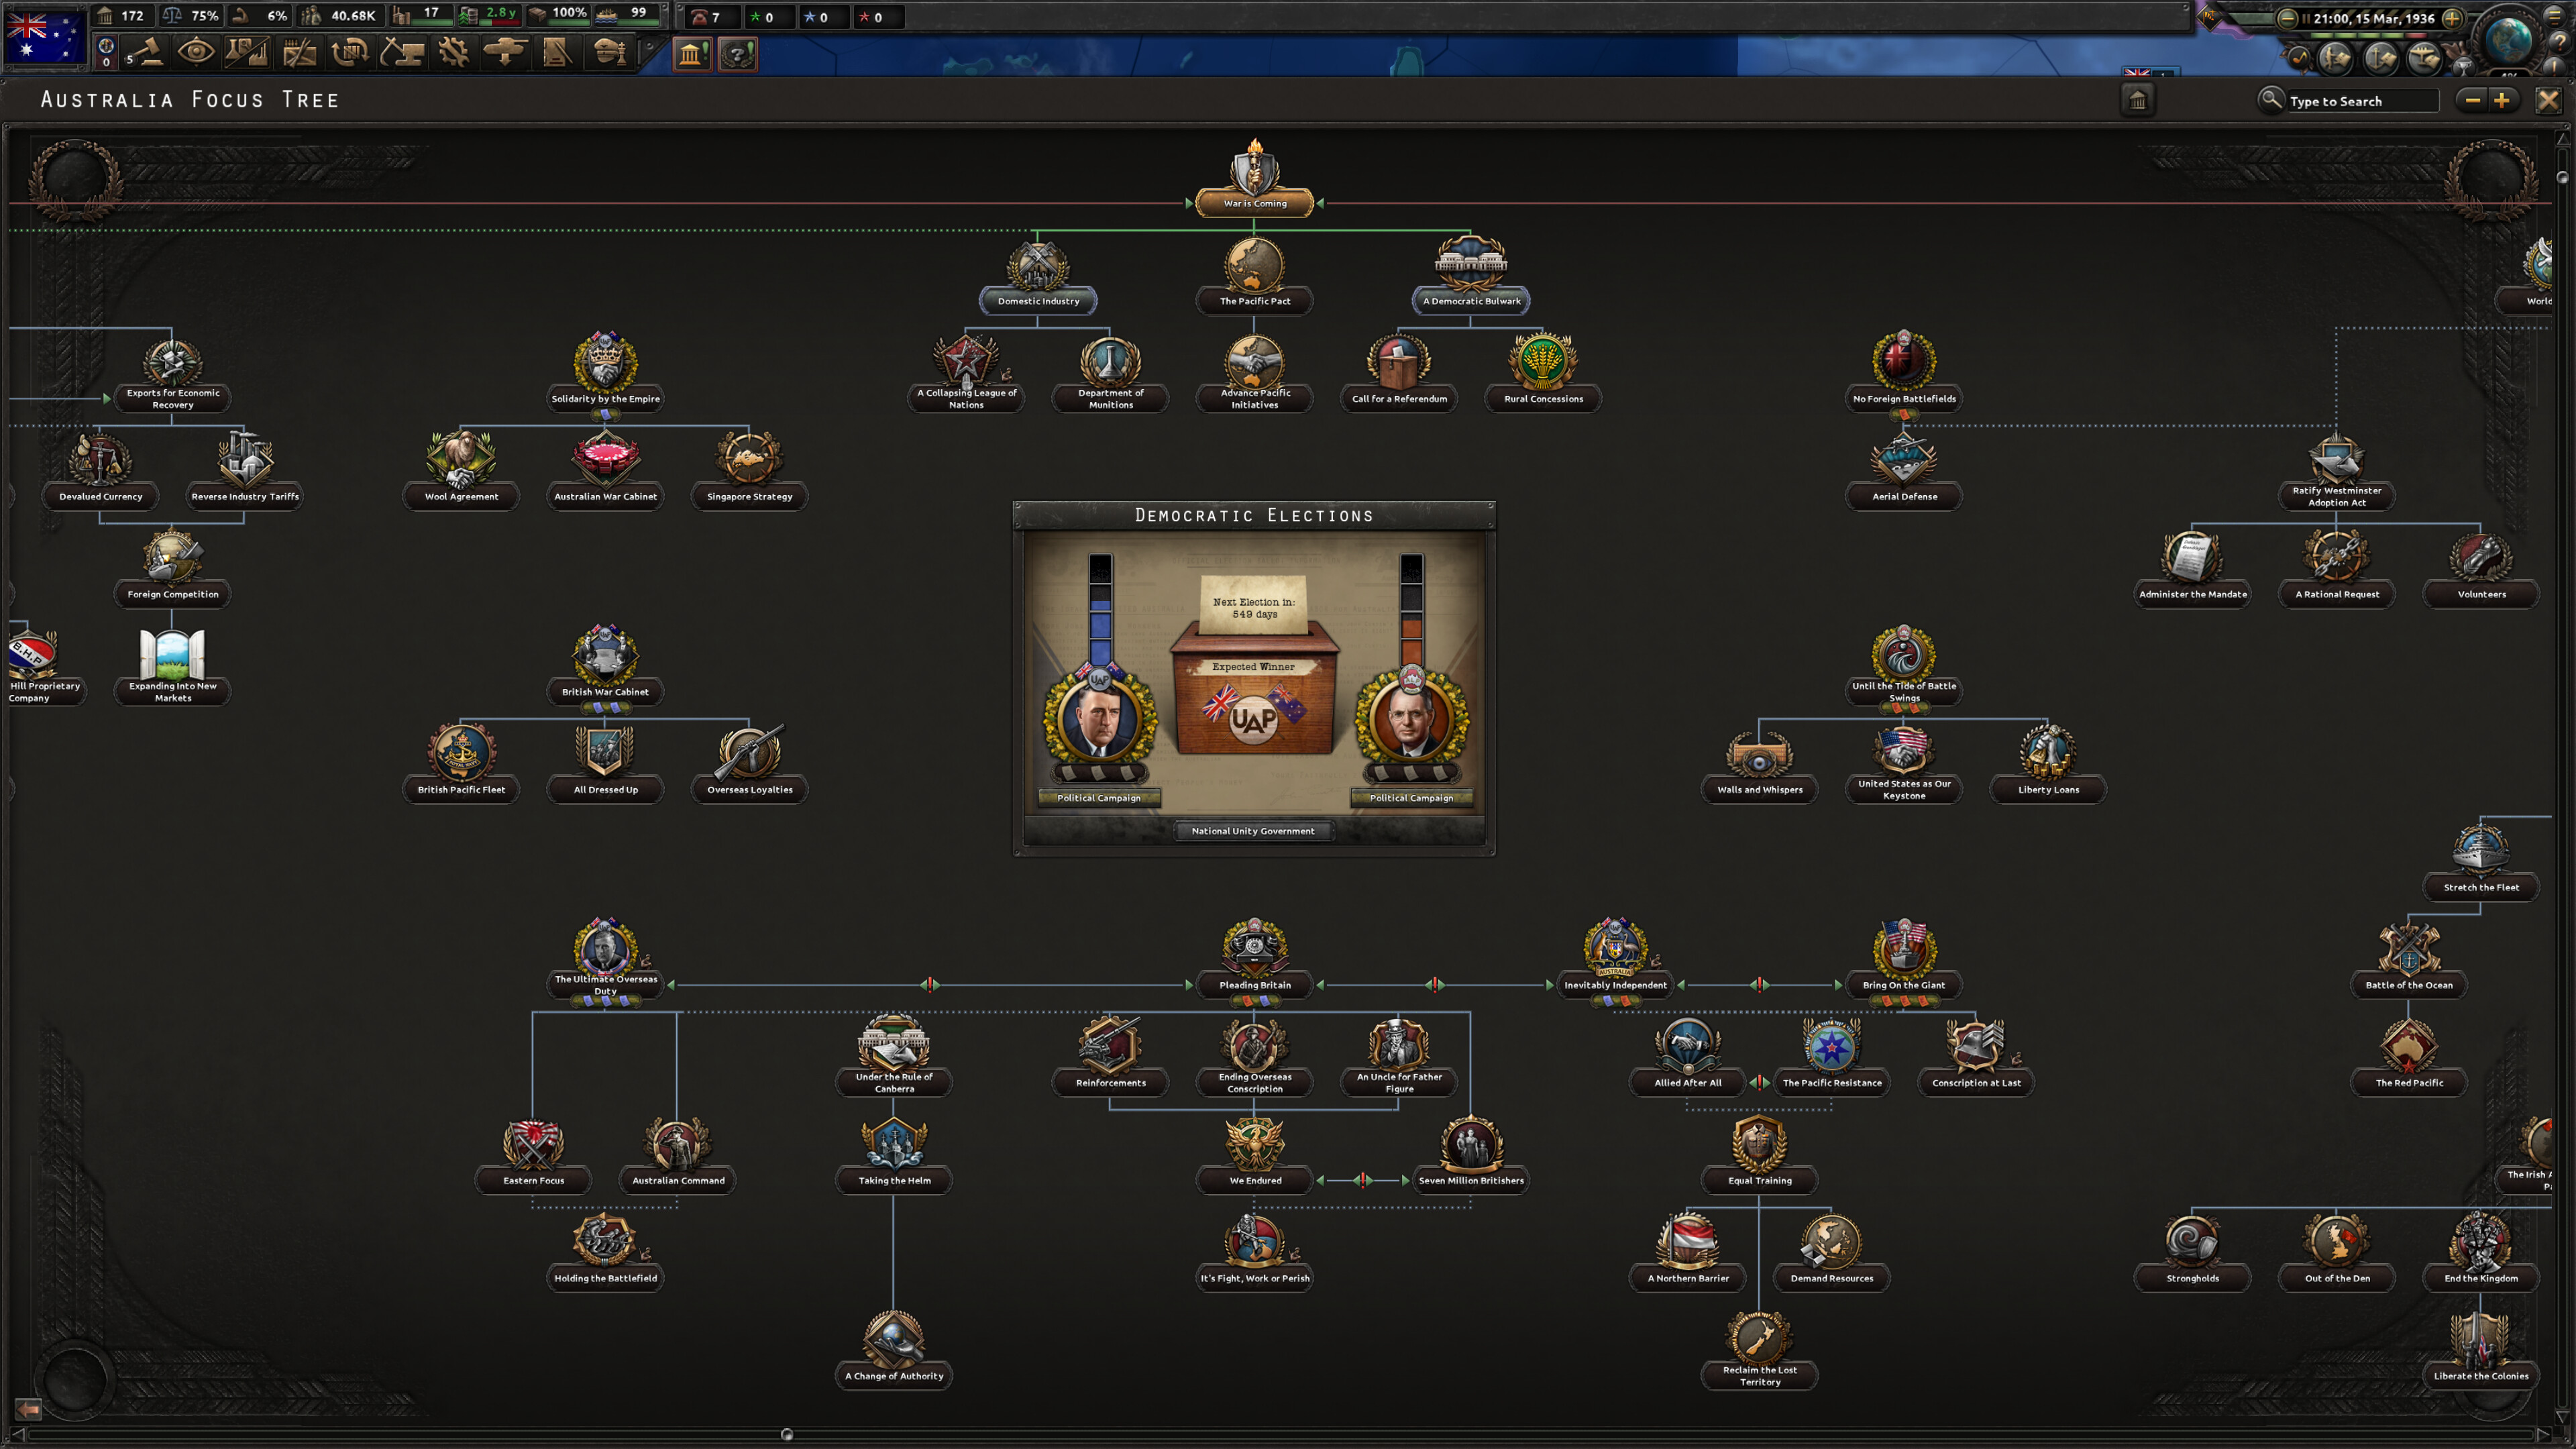Choose The Pacific Resistance star icon
Viewport: 2576px width, 1449px height.
[x=1831, y=1045]
